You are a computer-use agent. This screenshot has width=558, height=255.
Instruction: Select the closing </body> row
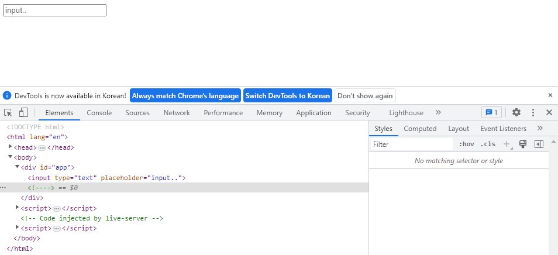(184, 238)
